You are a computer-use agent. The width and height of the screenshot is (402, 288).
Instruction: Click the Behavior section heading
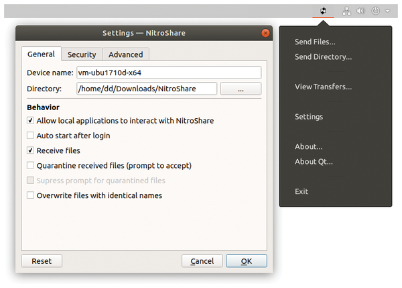[43, 107]
